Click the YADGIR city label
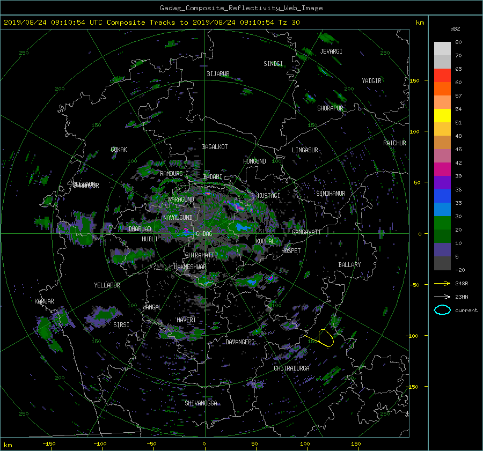Viewport: 483px width, 451px height. click(371, 81)
